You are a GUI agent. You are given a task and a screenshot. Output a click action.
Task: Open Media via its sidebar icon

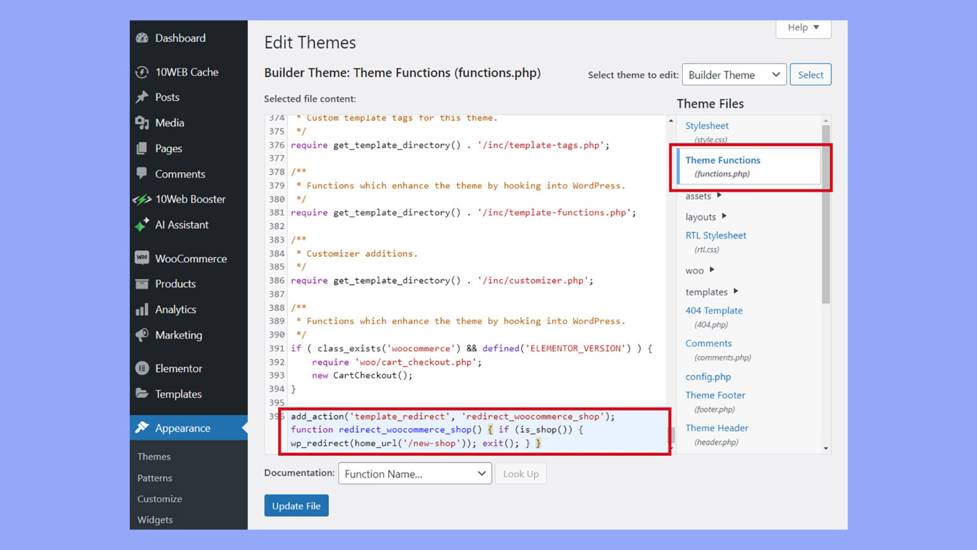141,122
